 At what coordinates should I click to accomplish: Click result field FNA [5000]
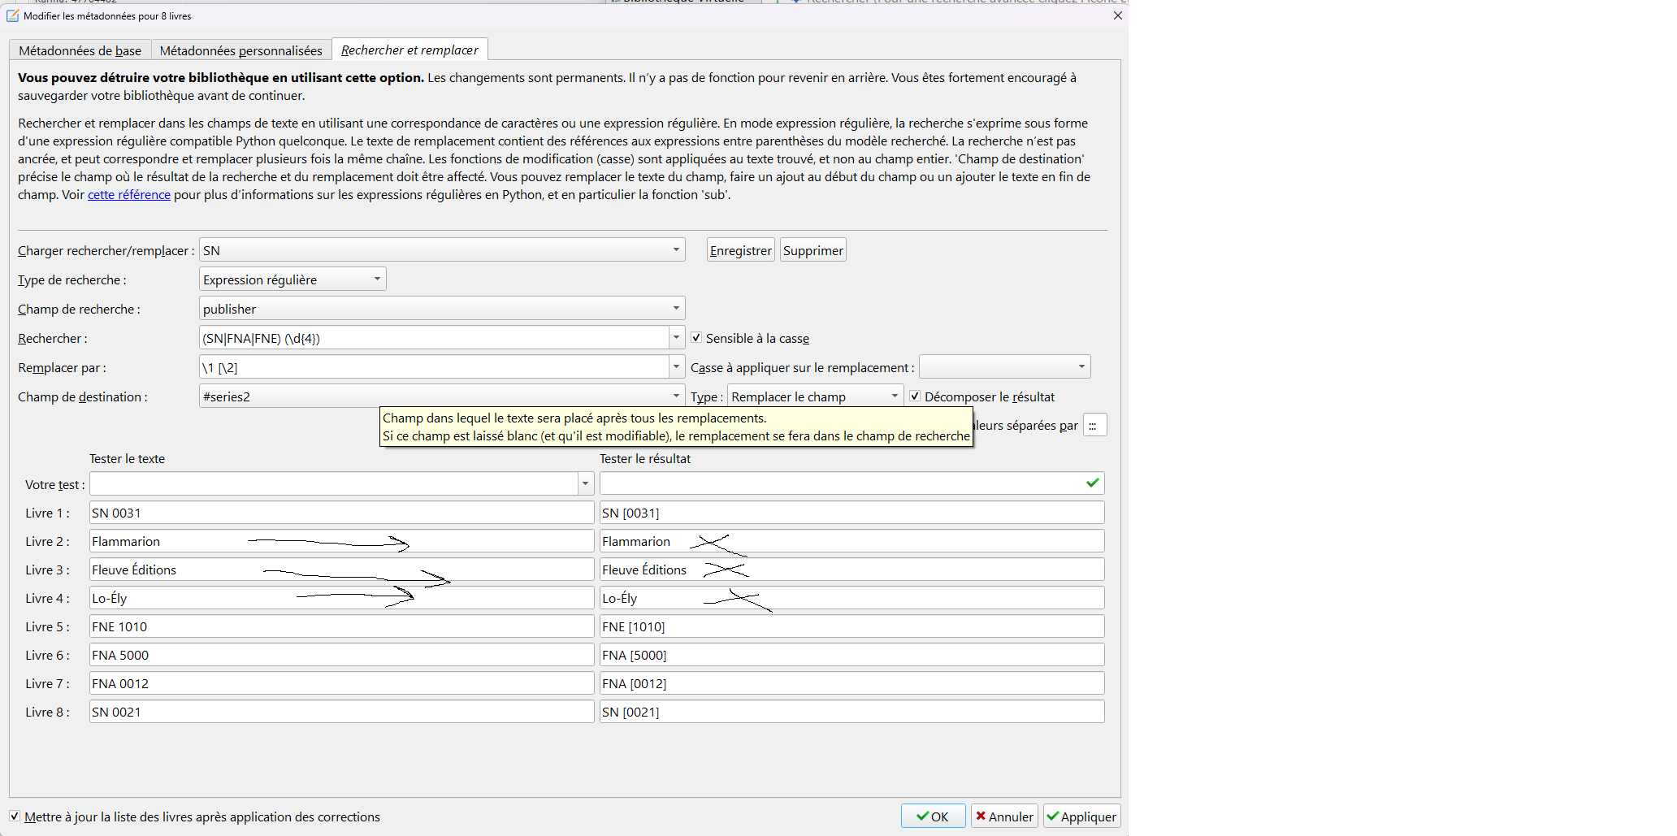click(851, 655)
